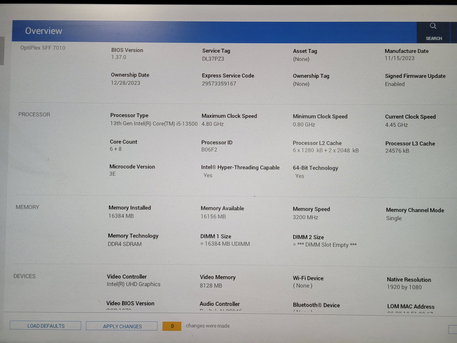The image size is (457, 343).
Task: Click Memory Technology value DDR4 SDRAM
Action: 124,244
